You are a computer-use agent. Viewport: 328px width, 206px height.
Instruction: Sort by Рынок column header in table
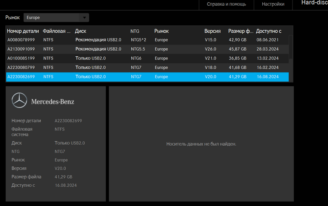(162, 31)
